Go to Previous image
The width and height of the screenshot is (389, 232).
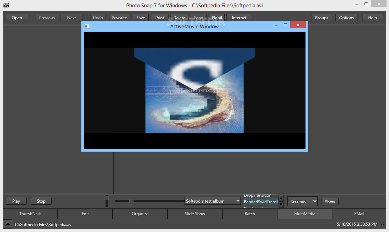click(x=47, y=17)
